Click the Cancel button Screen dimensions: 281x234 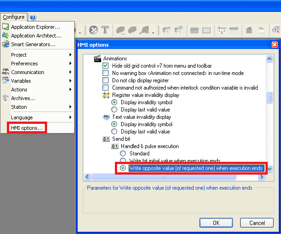tap(257, 223)
